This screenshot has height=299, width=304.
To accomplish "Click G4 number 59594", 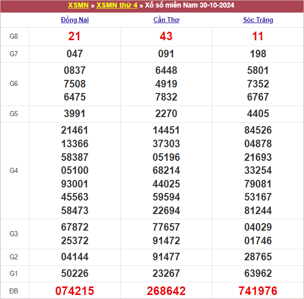I will click(166, 197).
